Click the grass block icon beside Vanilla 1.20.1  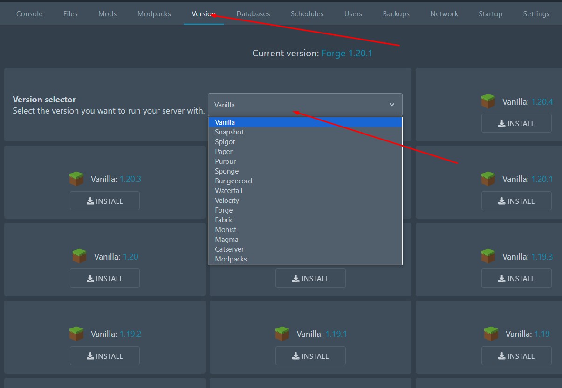tap(488, 179)
